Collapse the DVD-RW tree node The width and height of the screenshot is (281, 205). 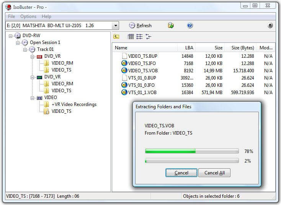[11, 36]
